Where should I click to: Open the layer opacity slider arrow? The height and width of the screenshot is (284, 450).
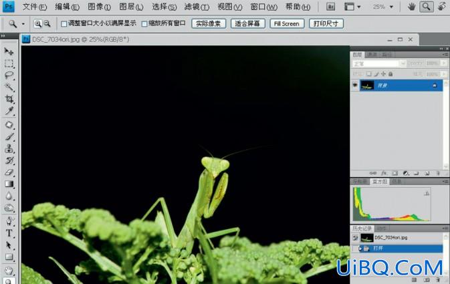pos(444,63)
